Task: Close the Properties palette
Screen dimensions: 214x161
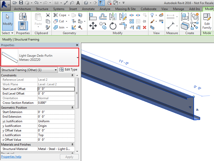Action: coord(77,45)
